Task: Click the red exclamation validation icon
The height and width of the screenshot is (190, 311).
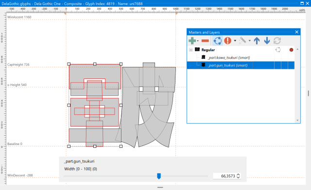Action: point(228,41)
